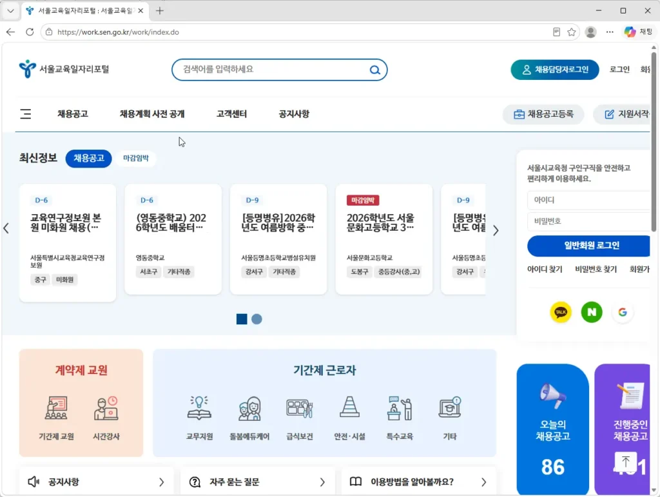
Task: Open the 서울문화고등학교 마감임박 job card
Action: tap(384, 239)
